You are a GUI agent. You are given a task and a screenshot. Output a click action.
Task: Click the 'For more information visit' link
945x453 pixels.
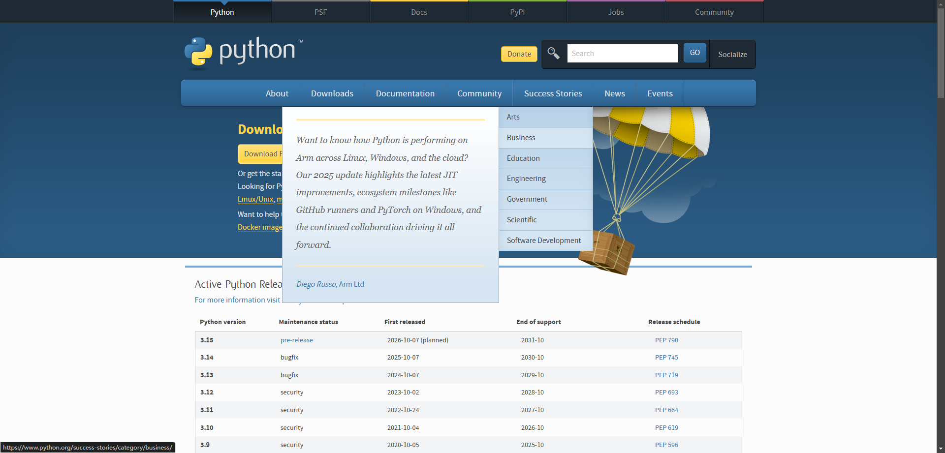click(x=237, y=300)
